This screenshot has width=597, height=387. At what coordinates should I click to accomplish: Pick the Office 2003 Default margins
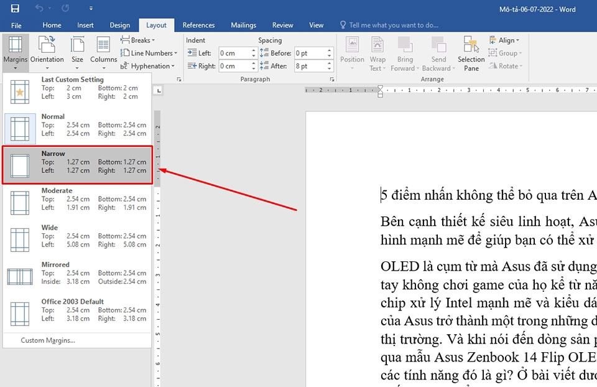[77, 313]
